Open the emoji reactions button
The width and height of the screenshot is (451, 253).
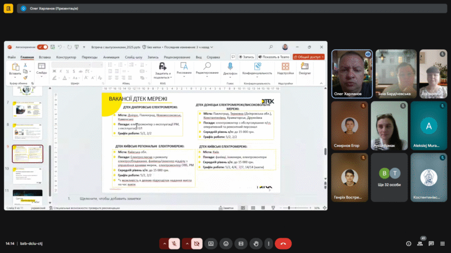226,244
